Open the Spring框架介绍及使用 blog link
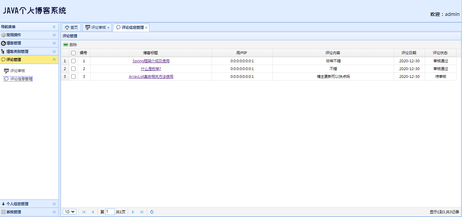The width and height of the screenshot is (462, 217). (x=151, y=61)
